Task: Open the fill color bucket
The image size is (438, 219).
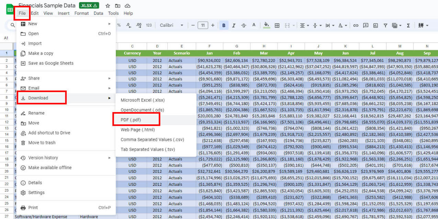Action: point(267,25)
